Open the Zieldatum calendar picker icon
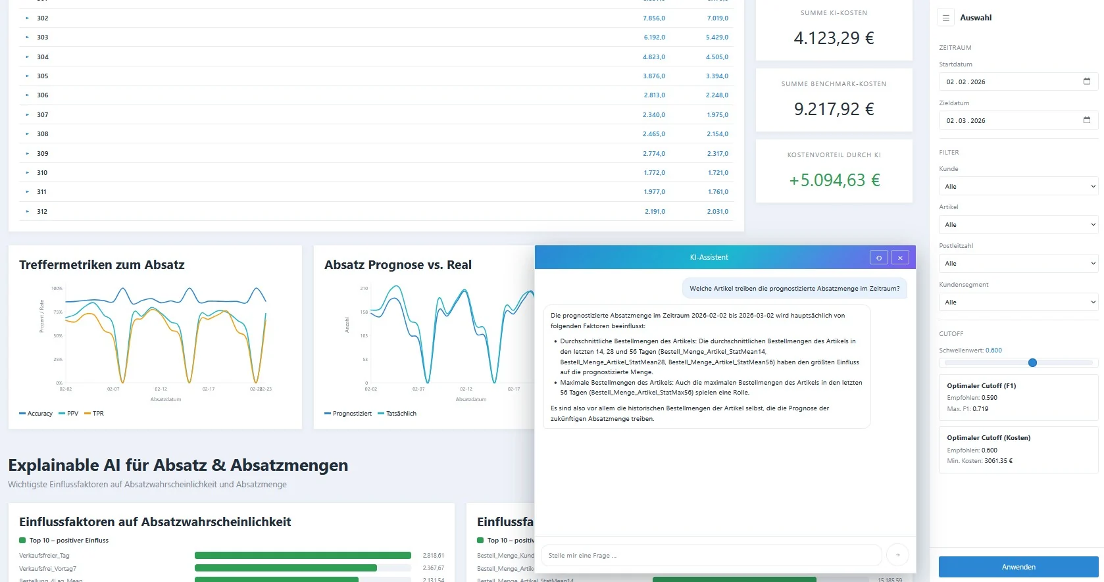The height and width of the screenshot is (582, 1104). pyautogui.click(x=1086, y=120)
